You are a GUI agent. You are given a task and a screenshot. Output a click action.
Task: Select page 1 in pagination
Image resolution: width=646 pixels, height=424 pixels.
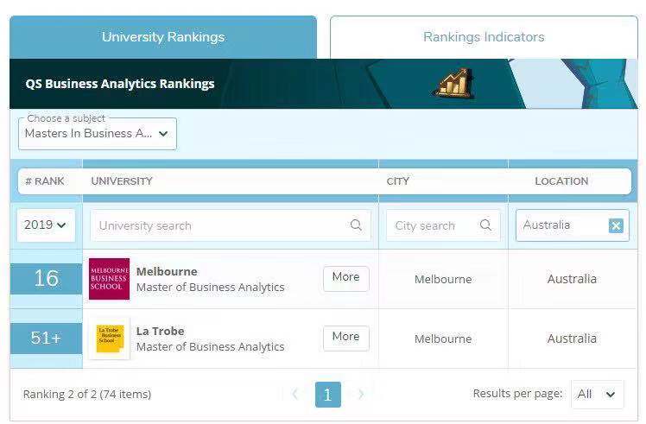pyautogui.click(x=327, y=395)
